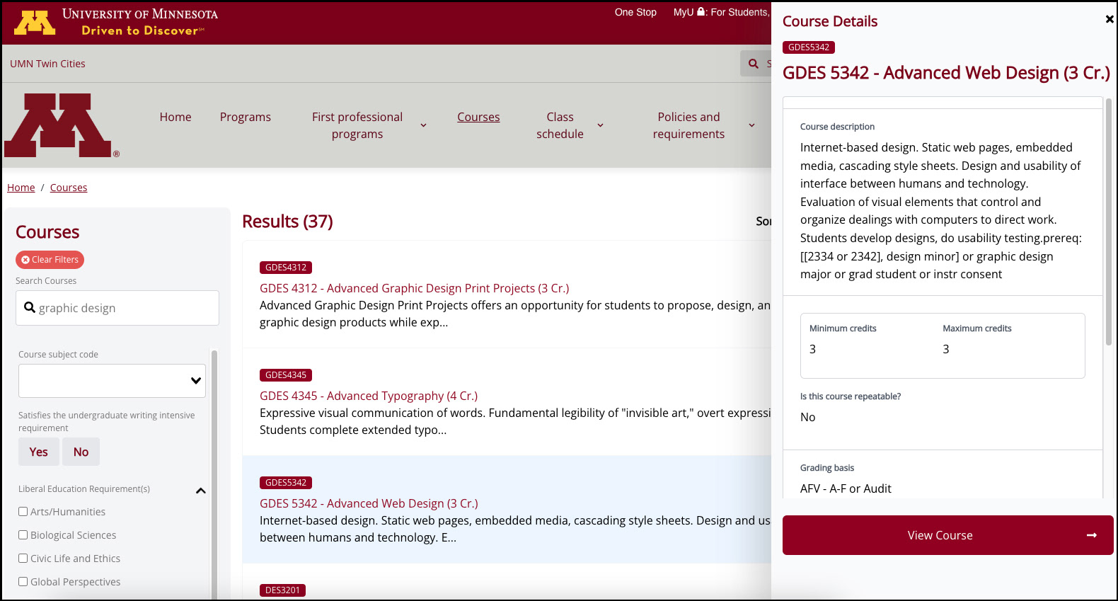The image size is (1118, 601).
Task: Click the GDES5342 badge in results list
Action: pyautogui.click(x=286, y=483)
